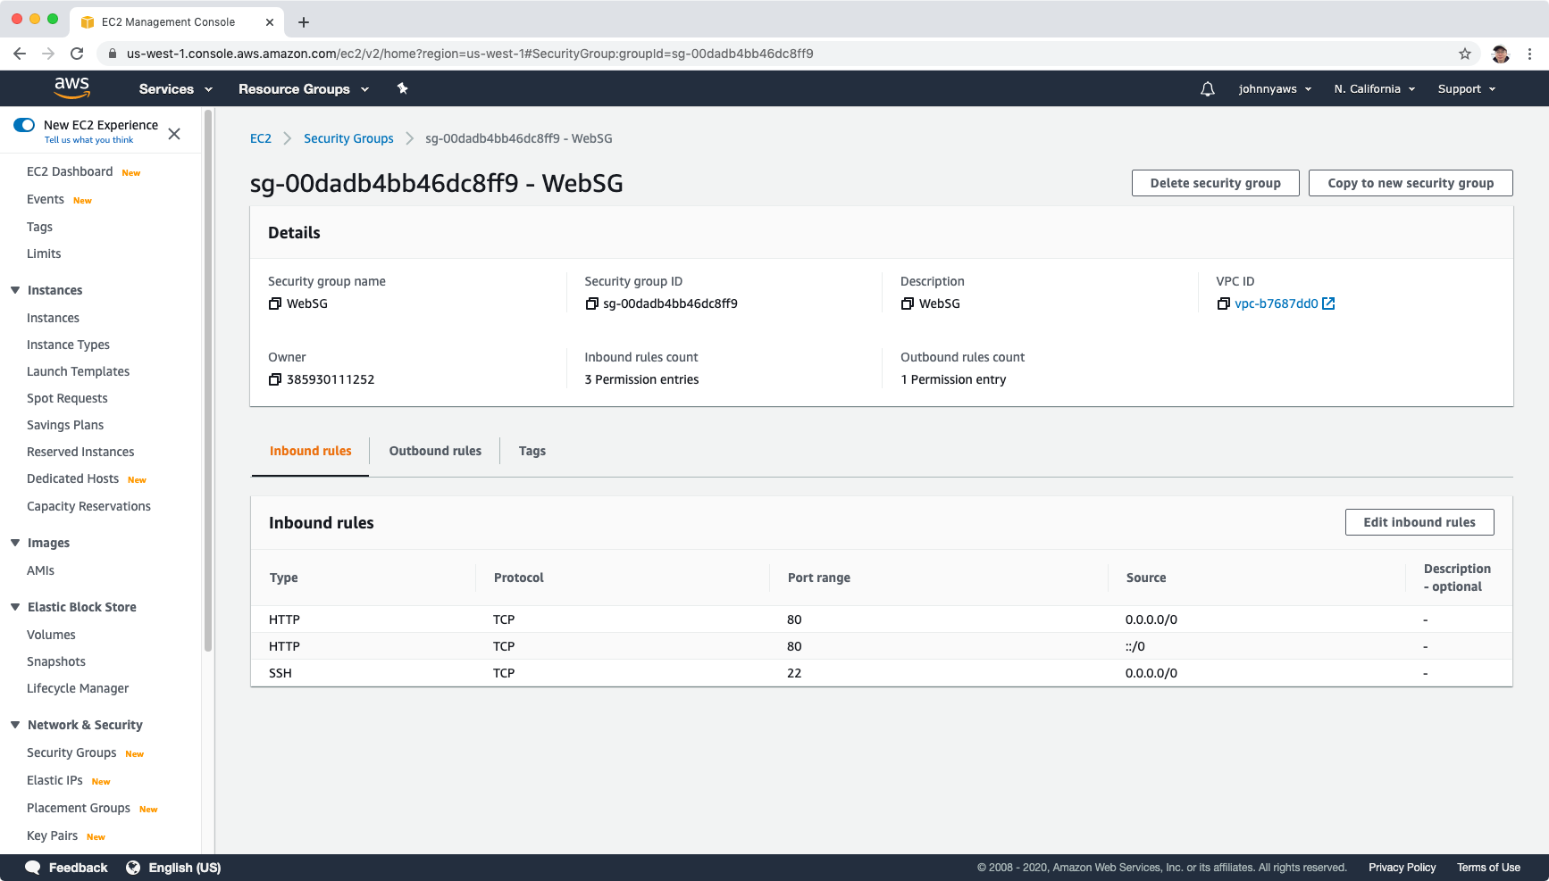Go to EC2 breadcrumb link
Viewport: 1549px width, 881px height.
[x=261, y=138]
